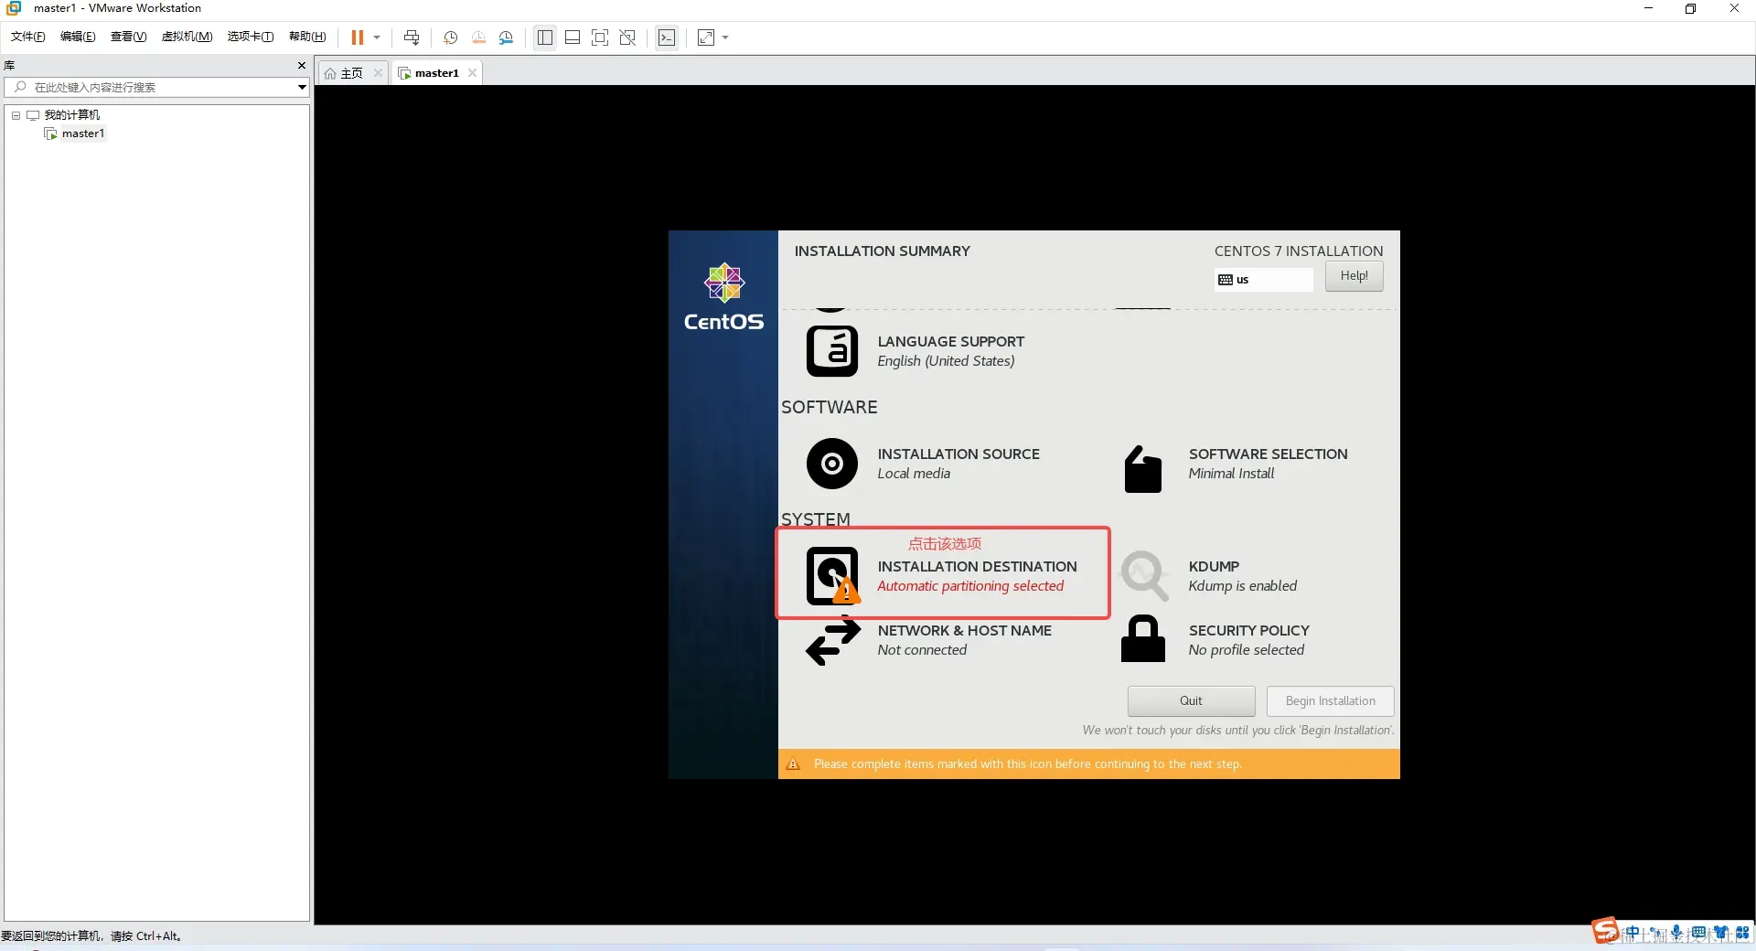Click the Sogou microphone voice input icon
This screenshot has width=1756, height=951.
[1676, 933]
